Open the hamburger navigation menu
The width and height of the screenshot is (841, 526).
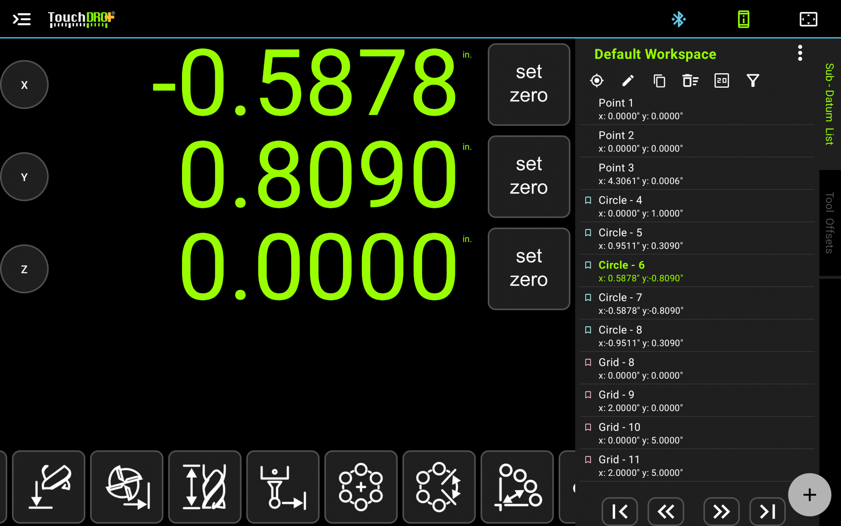point(22,19)
